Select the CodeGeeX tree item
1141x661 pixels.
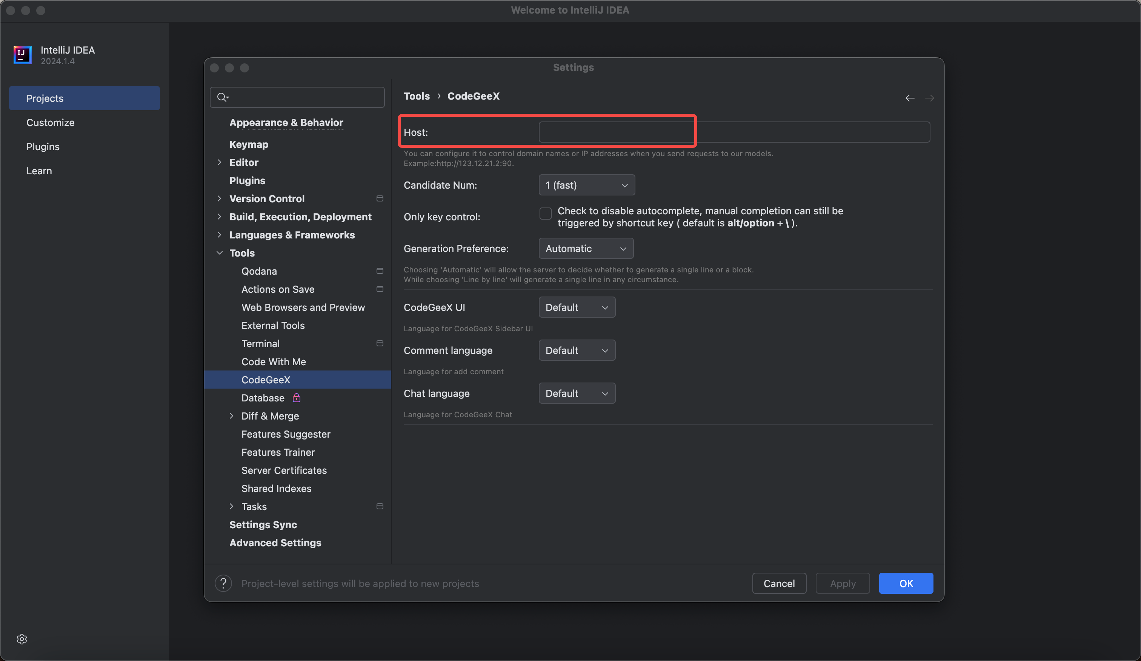297,380
